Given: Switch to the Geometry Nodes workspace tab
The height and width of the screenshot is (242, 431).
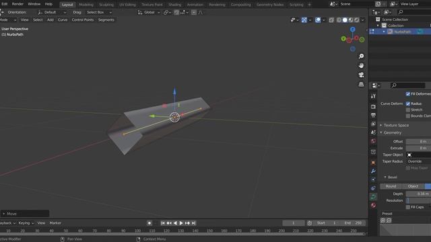Looking at the screenshot, I should click(x=270, y=5).
